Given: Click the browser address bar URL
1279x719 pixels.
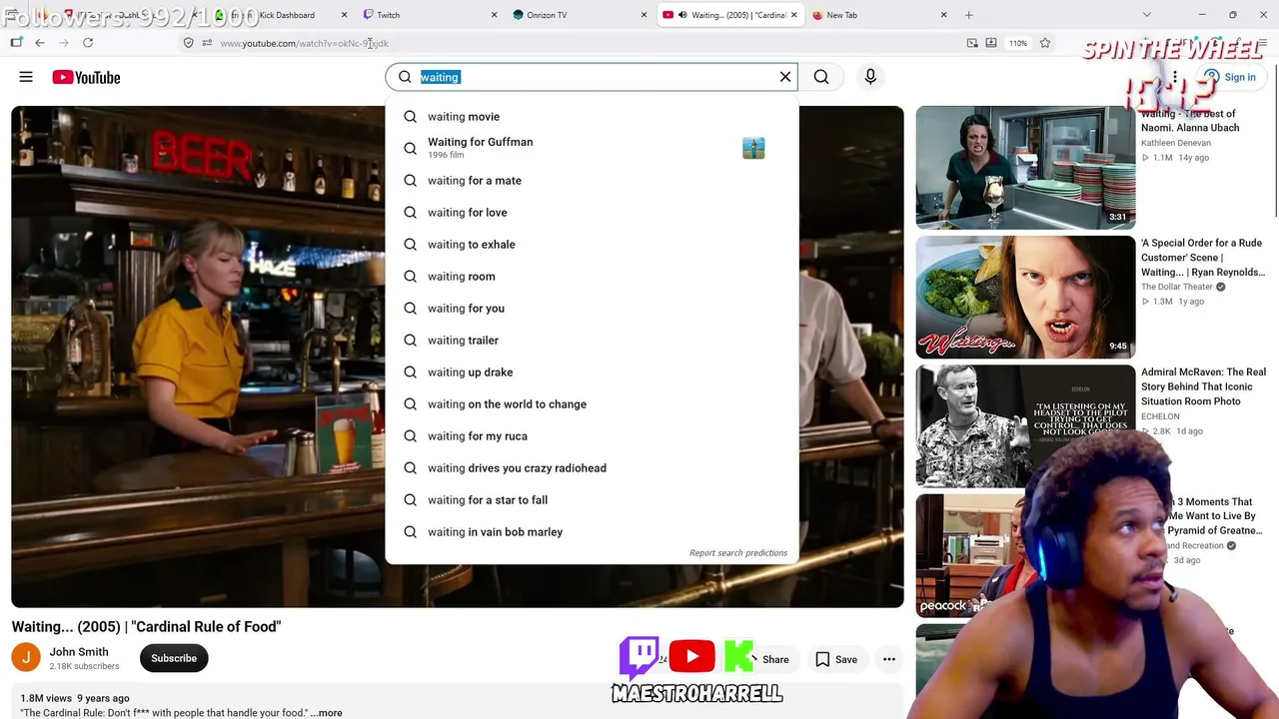Looking at the screenshot, I should point(304,43).
